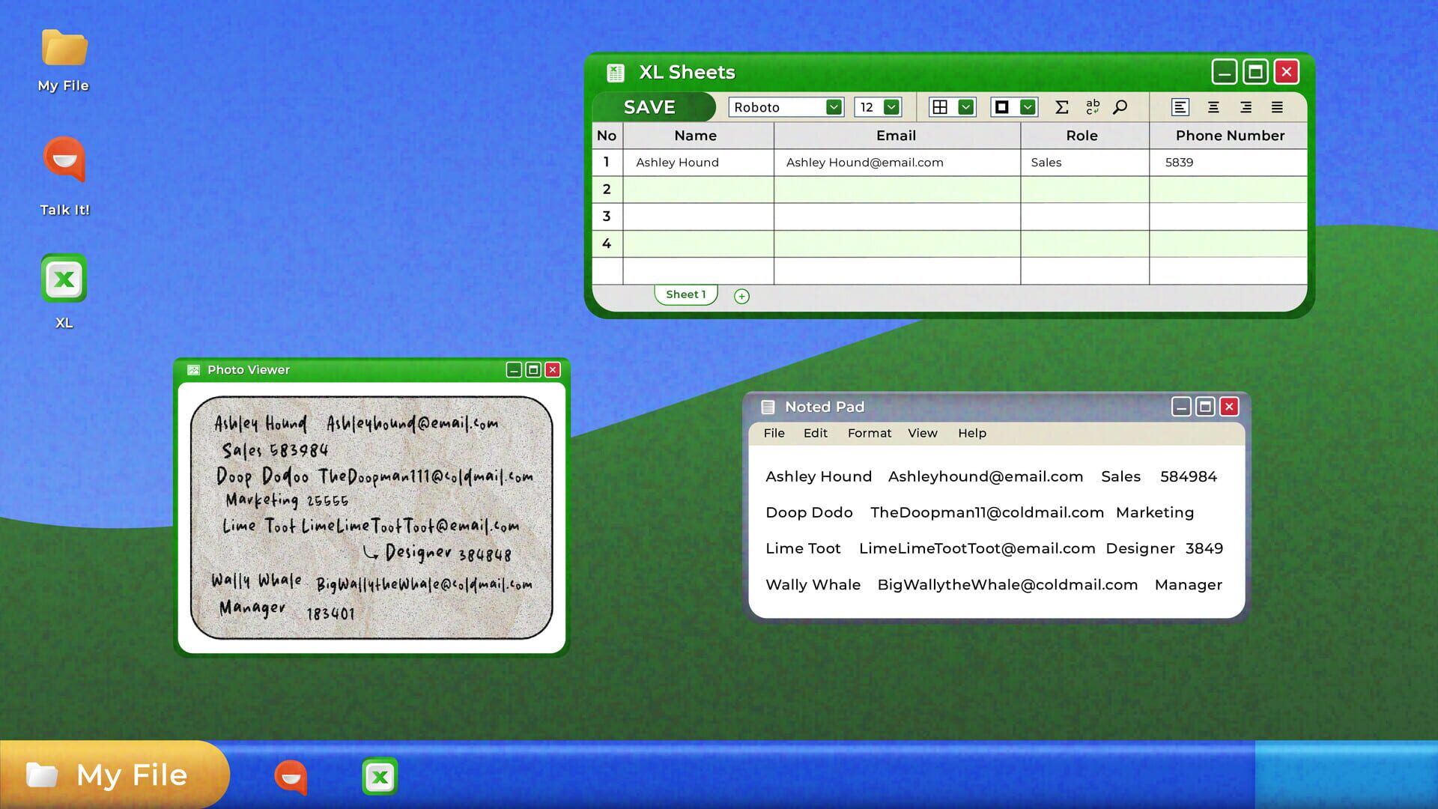This screenshot has width=1438, height=809.
Task: Open XL from the taskbar
Action: pos(380,776)
